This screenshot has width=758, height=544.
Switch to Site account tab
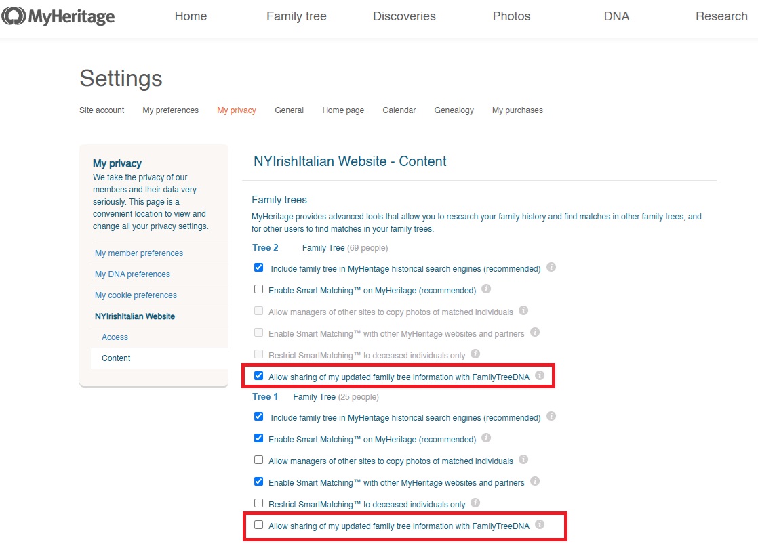102,110
